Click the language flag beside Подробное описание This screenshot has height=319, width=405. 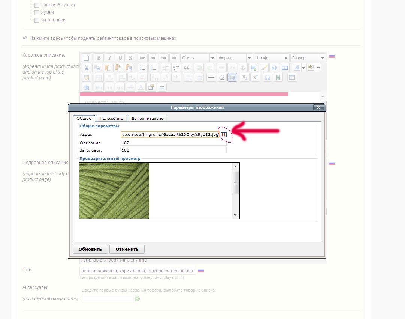pyautogui.click(x=332, y=164)
